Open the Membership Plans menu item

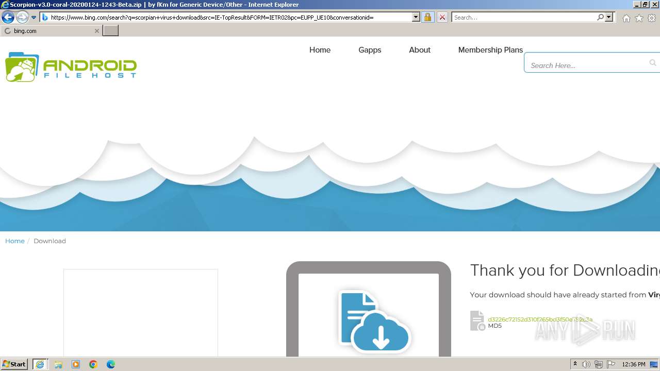click(x=490, y=50)
